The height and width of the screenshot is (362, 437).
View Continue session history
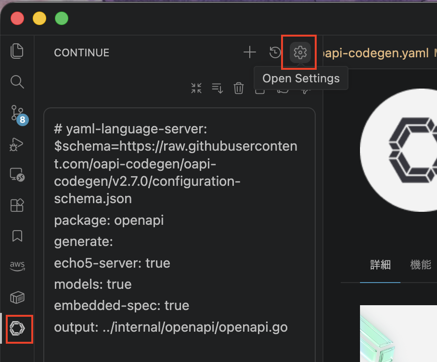275,52
